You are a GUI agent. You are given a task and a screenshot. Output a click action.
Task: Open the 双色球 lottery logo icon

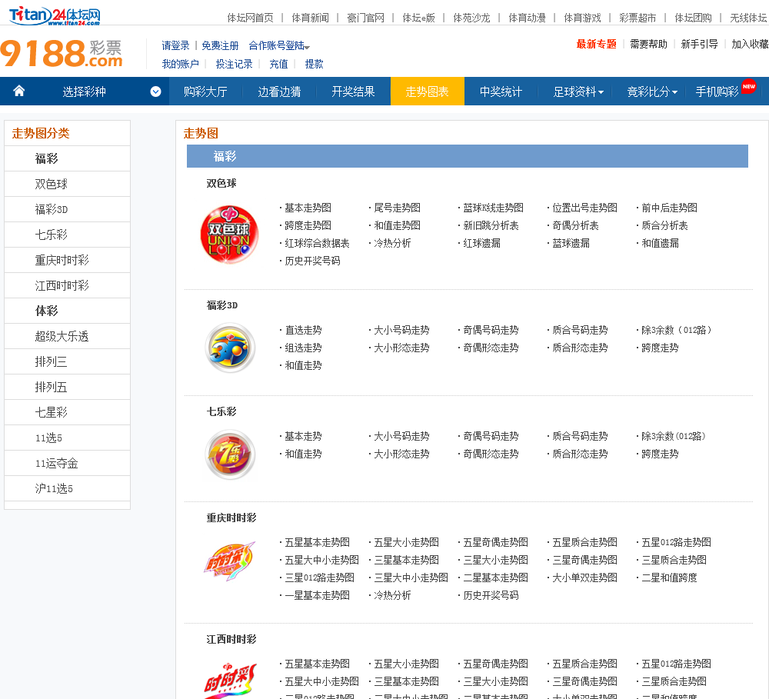(x=229, y=235)
